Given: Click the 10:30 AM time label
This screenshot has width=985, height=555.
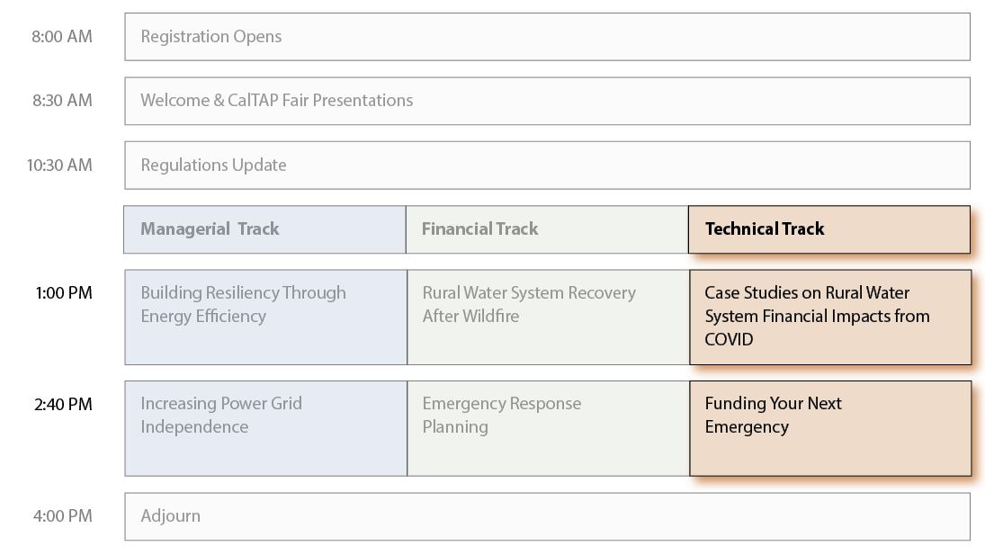Looking at the screenshot, I should (59, 166).
